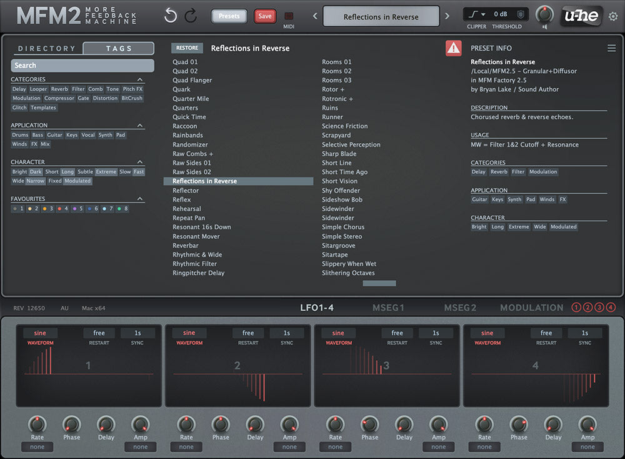Click the clipper shield icon

(x=520, y=14)
